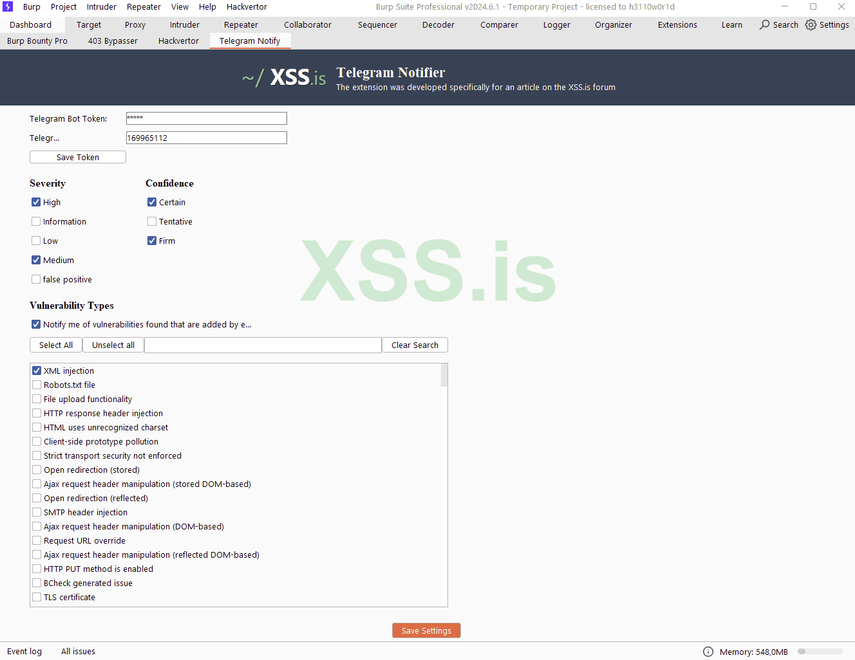This screenshot has height=660, width=855.
Task: Open the Burp menu
Action: point(32,6)
